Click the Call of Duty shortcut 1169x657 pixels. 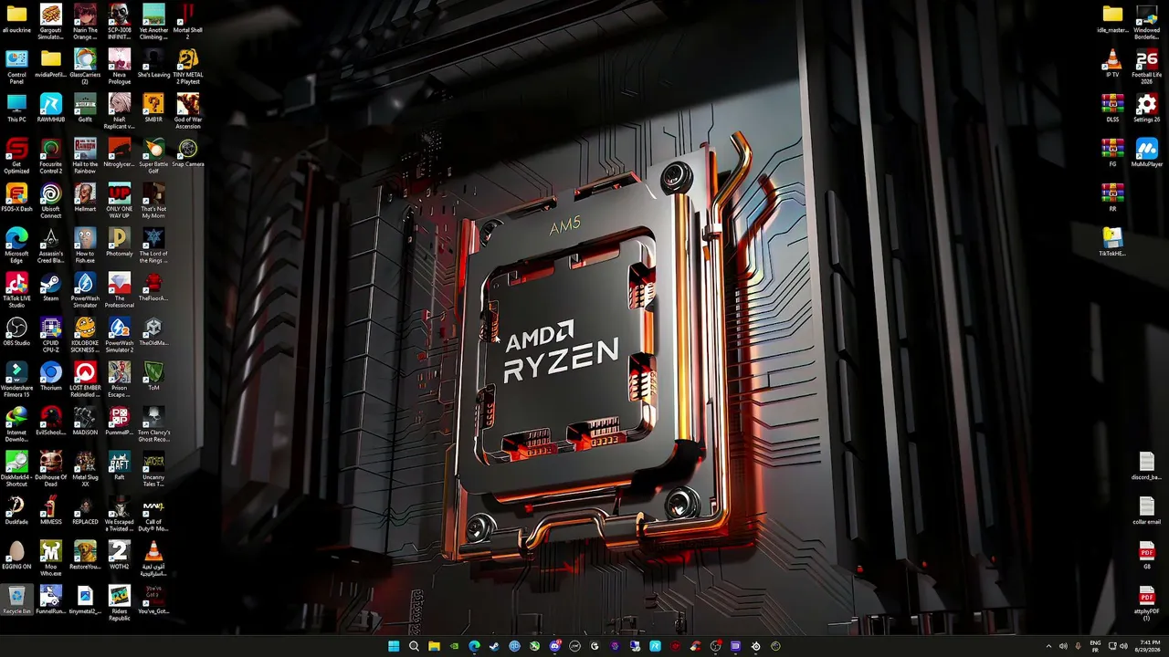point(153,513)
